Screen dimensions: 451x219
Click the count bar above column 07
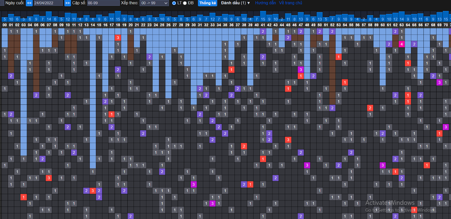pos(49,17)
